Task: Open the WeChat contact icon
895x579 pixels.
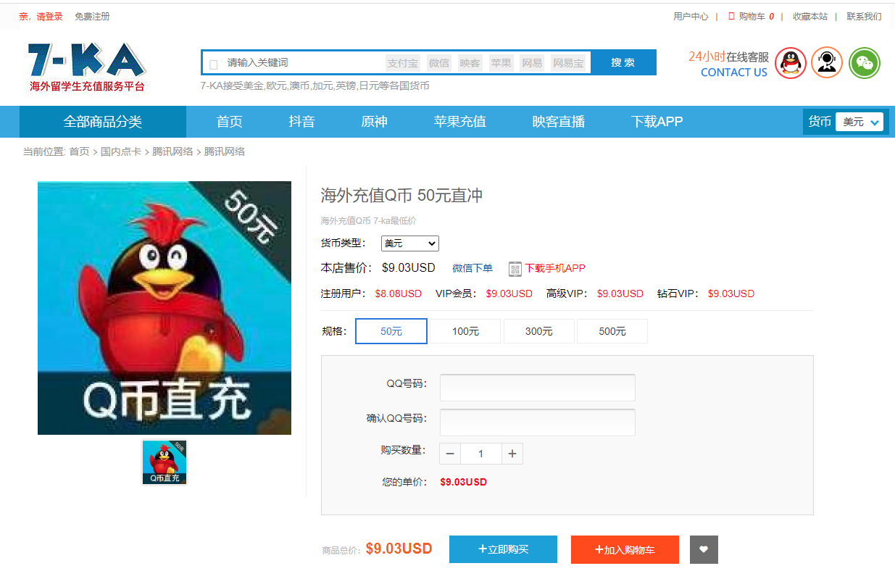Action: (x=865, y=63)
